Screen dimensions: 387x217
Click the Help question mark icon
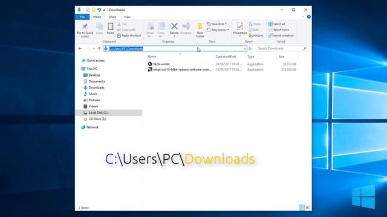pyautogui.click(x=309, y=17)
